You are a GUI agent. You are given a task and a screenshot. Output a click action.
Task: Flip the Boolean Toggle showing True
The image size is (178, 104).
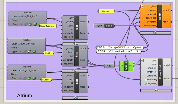(109, 26)
